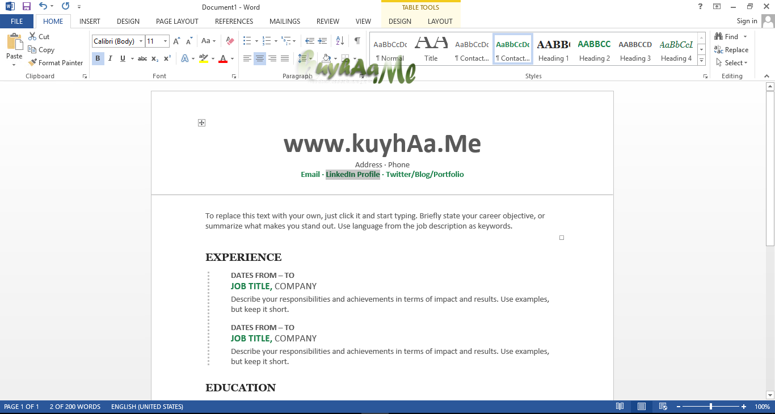This screenshot has height=414, width=775.
Task: Apply the Title style
Action: tap(431, 49)
